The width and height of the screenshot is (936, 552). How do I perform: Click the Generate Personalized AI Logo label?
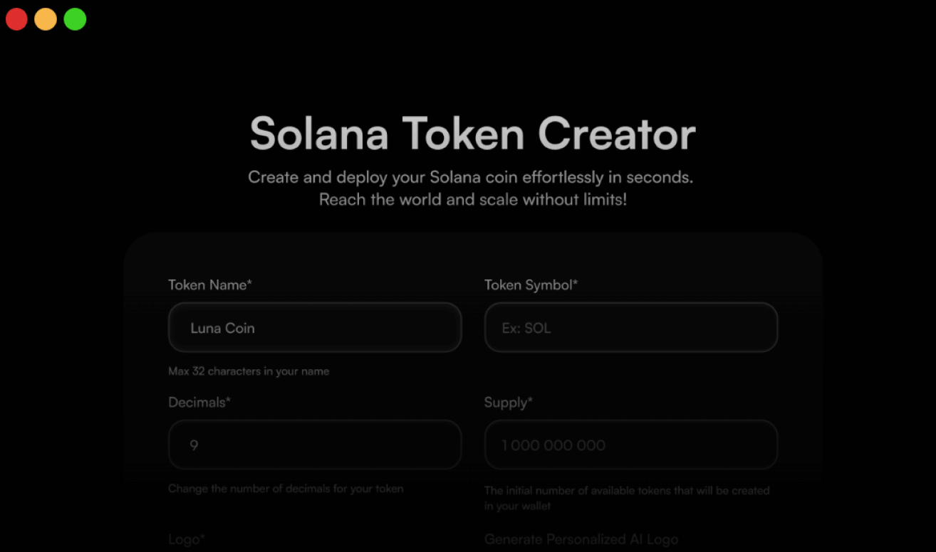(x=581, y=539)
